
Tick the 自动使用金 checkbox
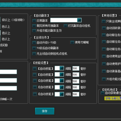(104, 56)
